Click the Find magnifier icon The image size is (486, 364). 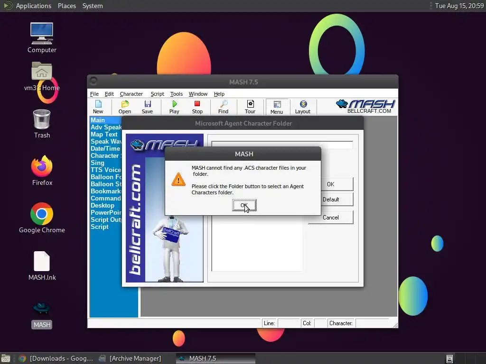223,107
